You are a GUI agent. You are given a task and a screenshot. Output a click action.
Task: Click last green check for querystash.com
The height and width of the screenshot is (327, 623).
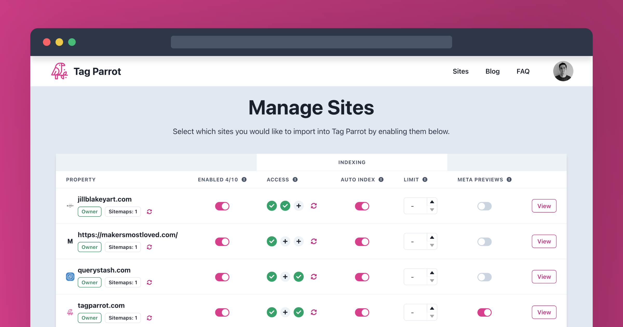(x=299, y=277)
